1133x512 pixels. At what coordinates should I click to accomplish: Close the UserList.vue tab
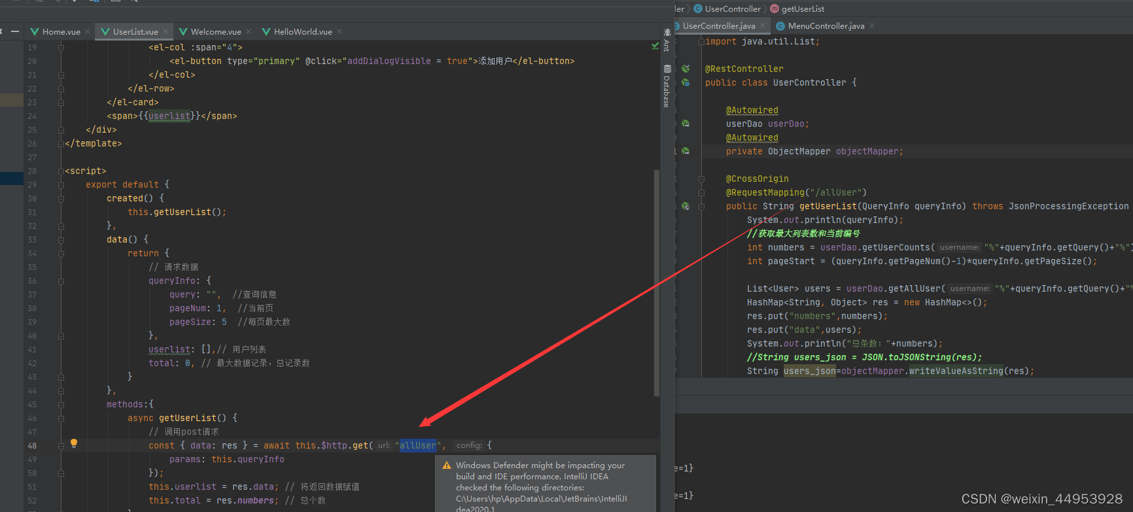(166, 31)
